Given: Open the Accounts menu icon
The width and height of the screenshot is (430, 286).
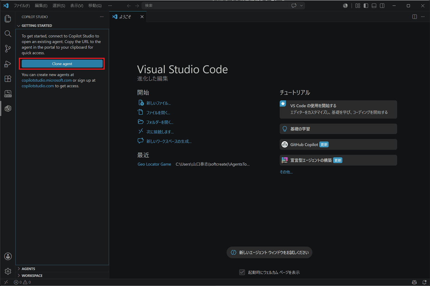Looking at the screenshot, I should coord(8,256).
